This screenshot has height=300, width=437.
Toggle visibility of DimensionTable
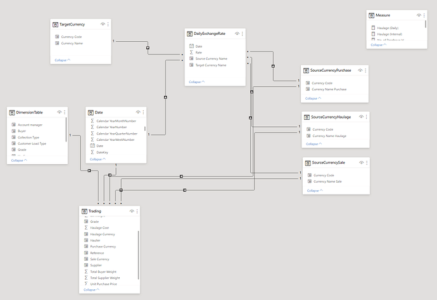coord(59,112)
